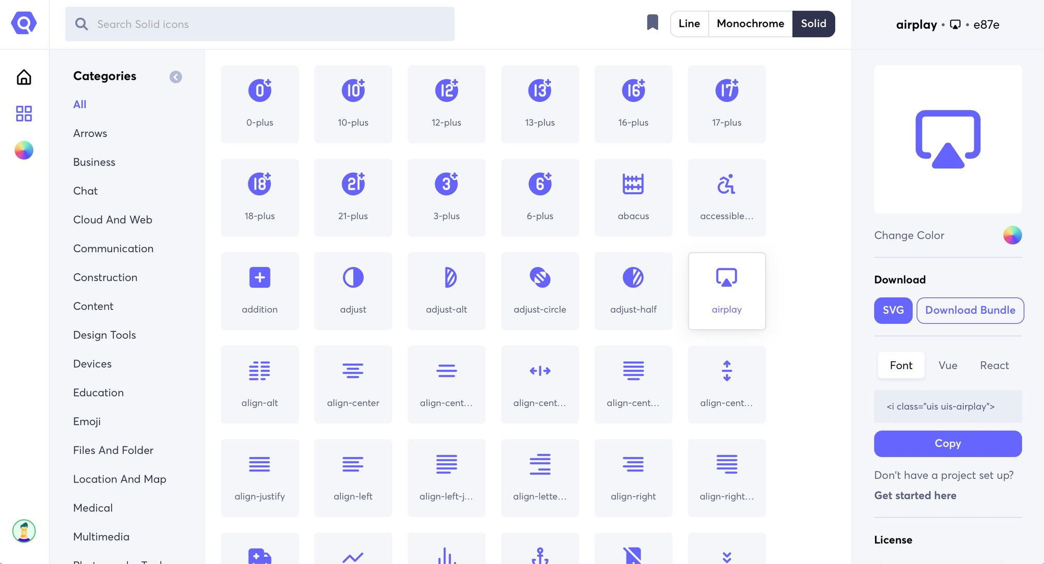Select the align-right icon
The height and width of the screenshot is (564, 1044).
634,478
